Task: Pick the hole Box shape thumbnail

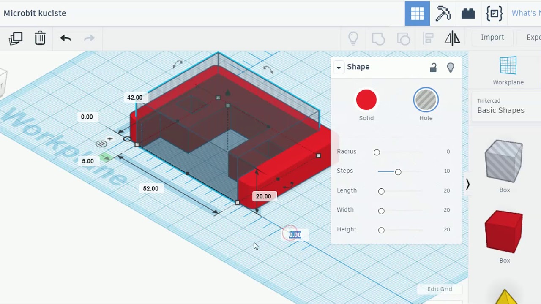Action: pyautogui.click(x=504, y=161)
